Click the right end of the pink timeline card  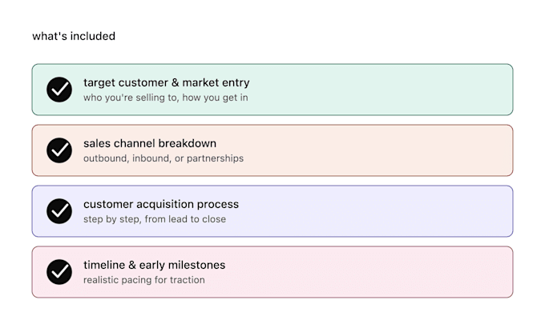click(x=500, y=272)
